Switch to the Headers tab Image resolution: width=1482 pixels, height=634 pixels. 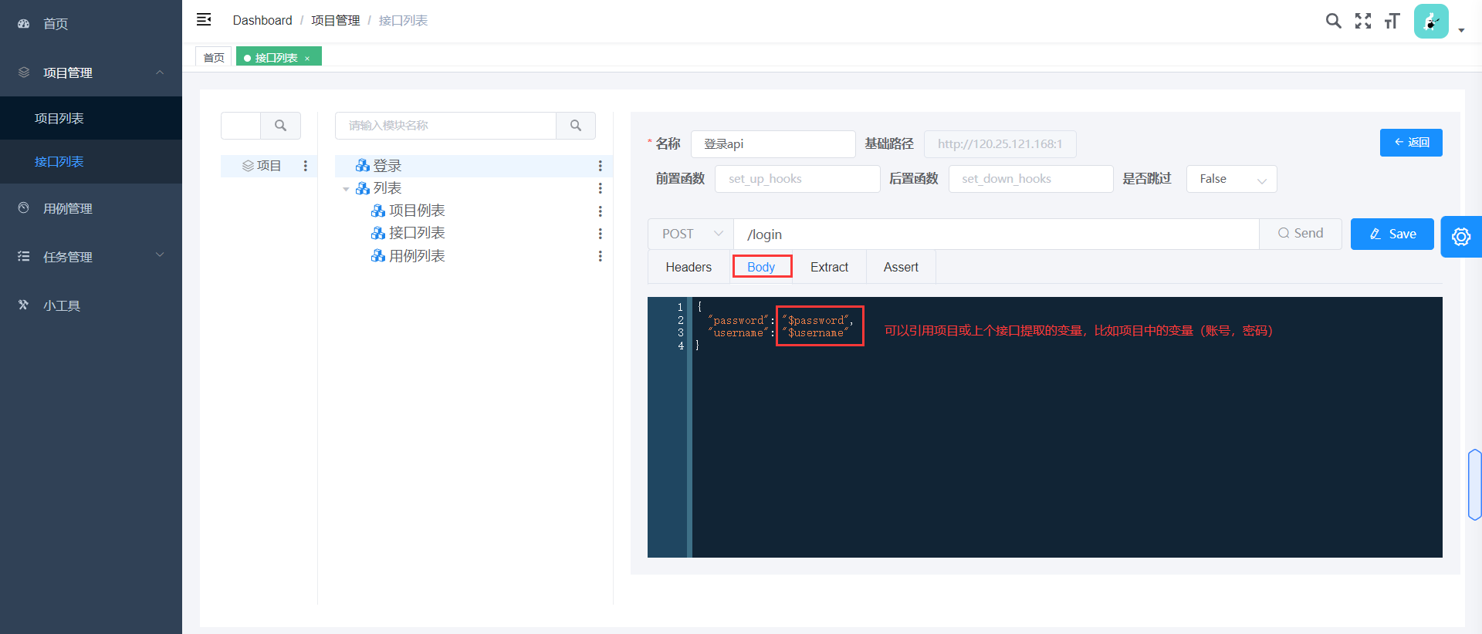pyautogui.click(x=689, y=267)
